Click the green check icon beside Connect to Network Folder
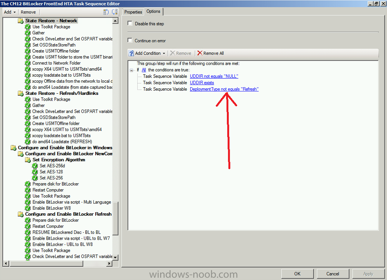This screenshot has height=280, width=387. tap(28, 63)
